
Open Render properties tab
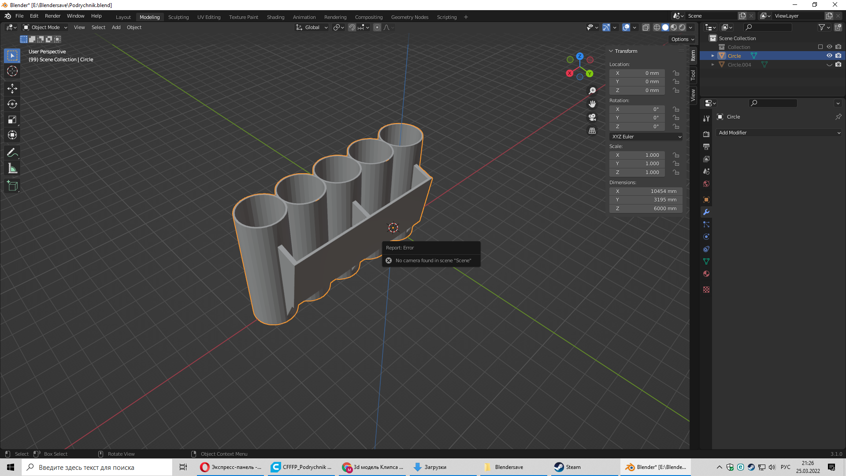point(706,134)
